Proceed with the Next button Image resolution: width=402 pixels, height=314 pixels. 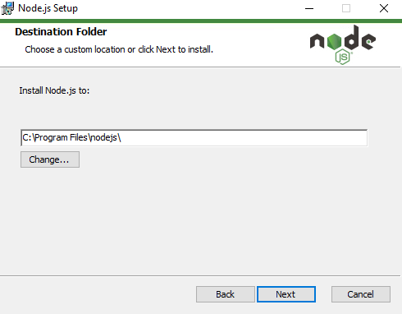click(x=286, y=294)
